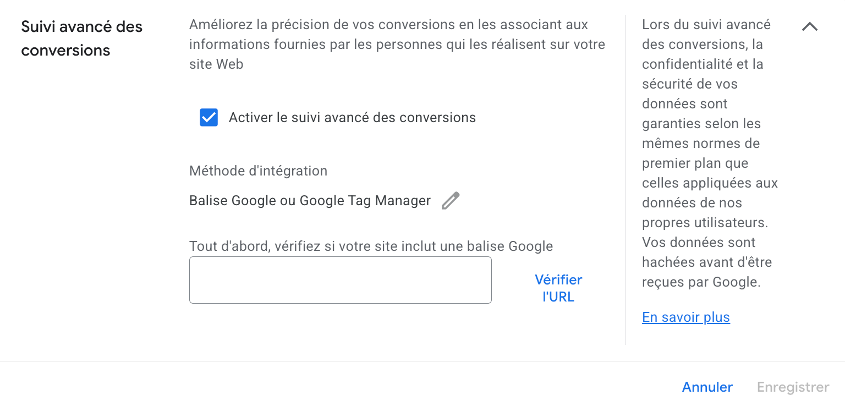The height and width of the screenshot is (406, 845).
Task: Open 'En savoir plus' help page
Action: point(685,317)
